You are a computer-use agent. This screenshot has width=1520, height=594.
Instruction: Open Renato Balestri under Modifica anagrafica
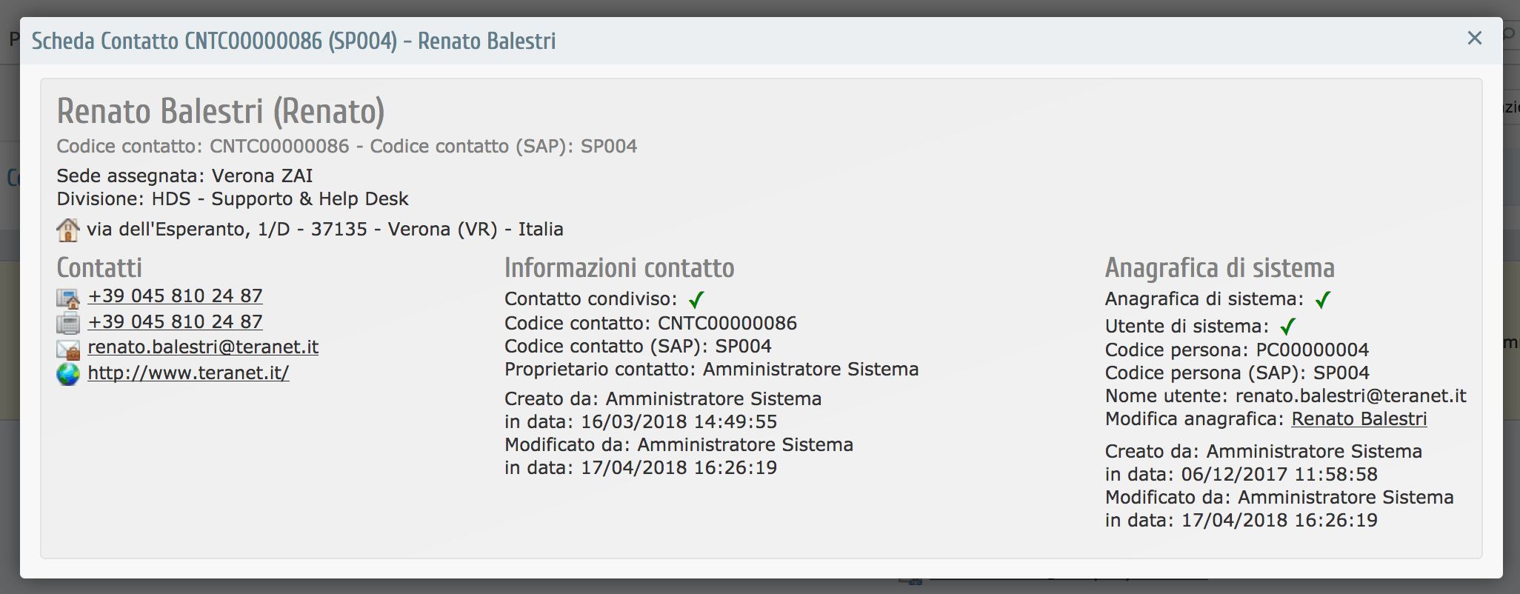(x=1359, y=418)
